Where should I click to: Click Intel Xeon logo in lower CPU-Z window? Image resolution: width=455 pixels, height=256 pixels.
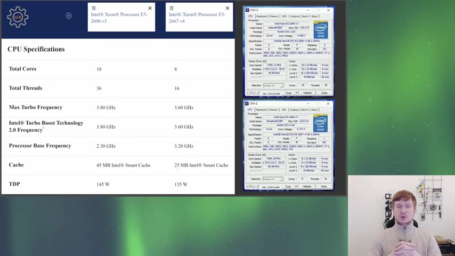click(321, 123)
